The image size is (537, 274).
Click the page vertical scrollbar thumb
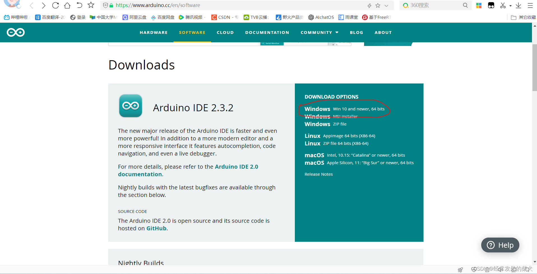click(x=534, y=68)
